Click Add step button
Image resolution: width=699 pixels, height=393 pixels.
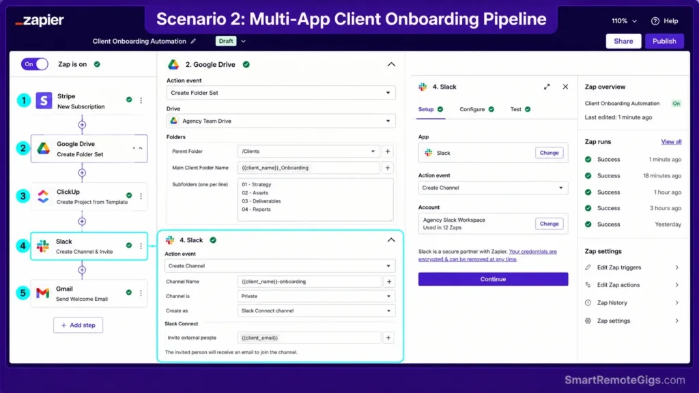[78, 325]
